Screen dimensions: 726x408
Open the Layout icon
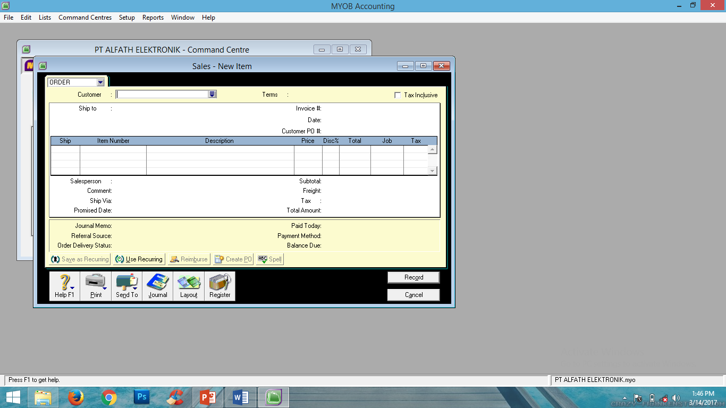(x=189, y=286)
